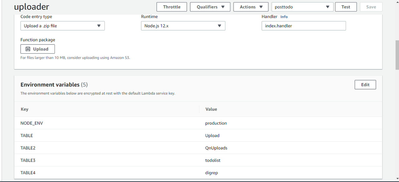The width and height of the screenshot is (399, 182).
Task: Open the Actions dropdown menu
Action: coord(251,7)
